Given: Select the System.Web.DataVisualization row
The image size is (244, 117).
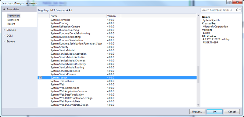Looking at the screenshot, I should pyautogui.click(x=117, y=95).
